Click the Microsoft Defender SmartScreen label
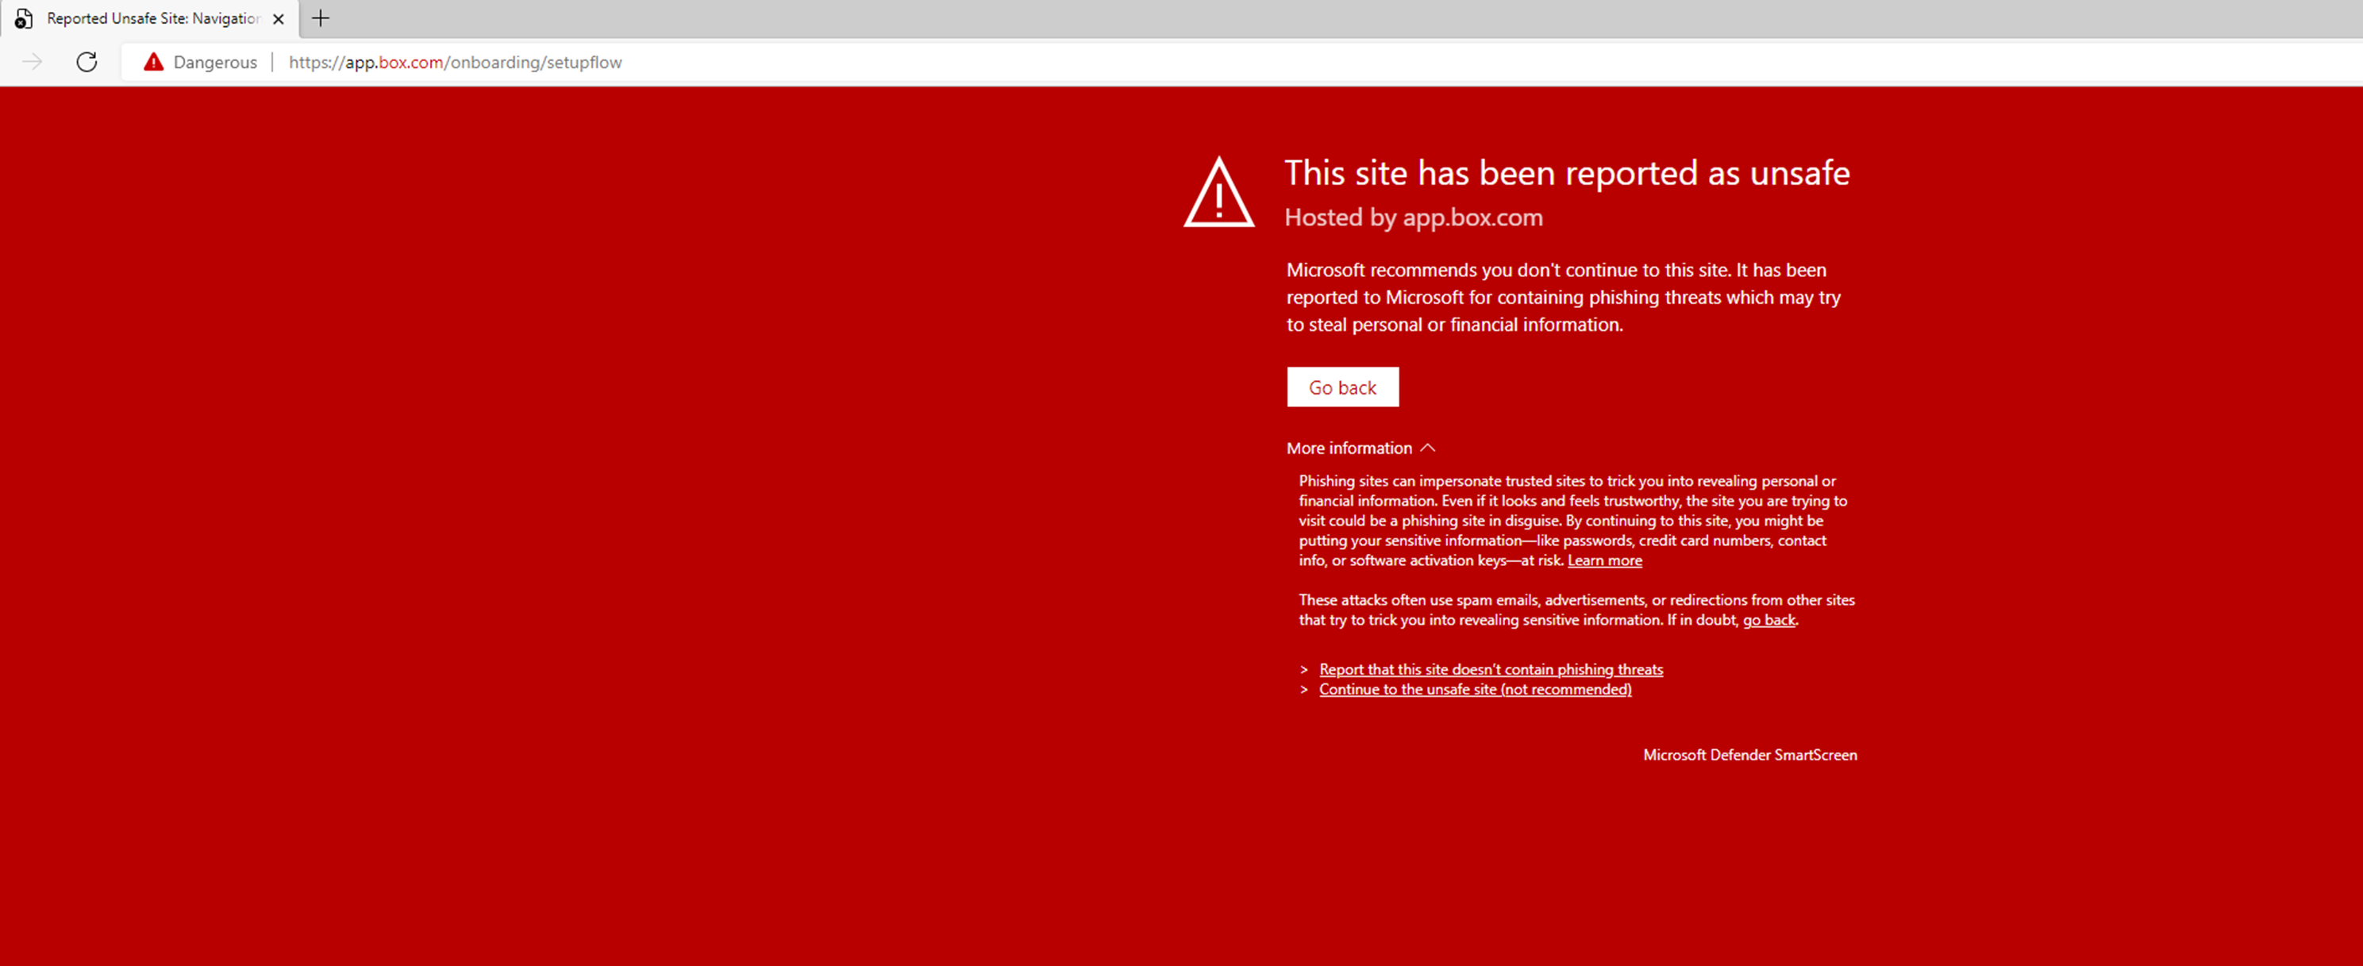Image resolution: width=2363 pixels, height=966 pixels. pos(1749,755)
